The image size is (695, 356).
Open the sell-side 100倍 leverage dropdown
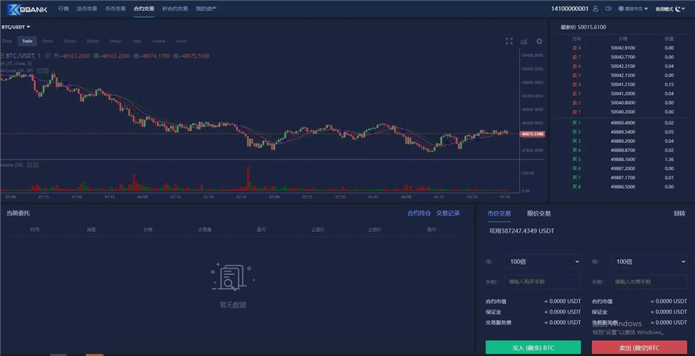pyautogui.click(x=649, y=262)
